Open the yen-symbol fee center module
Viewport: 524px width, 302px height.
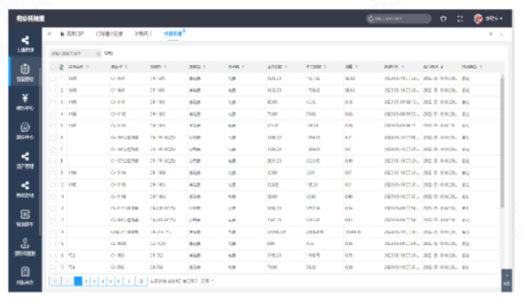[x=25, y=101]
